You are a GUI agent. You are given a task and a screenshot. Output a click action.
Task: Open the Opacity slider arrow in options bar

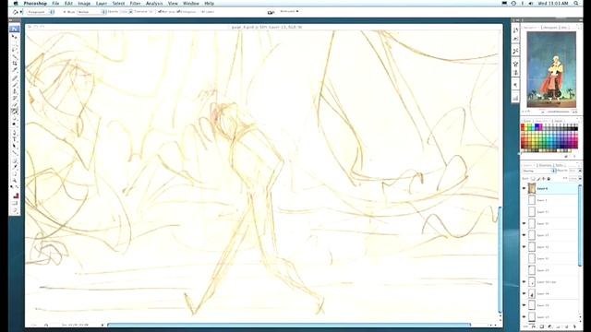point(131,12)
